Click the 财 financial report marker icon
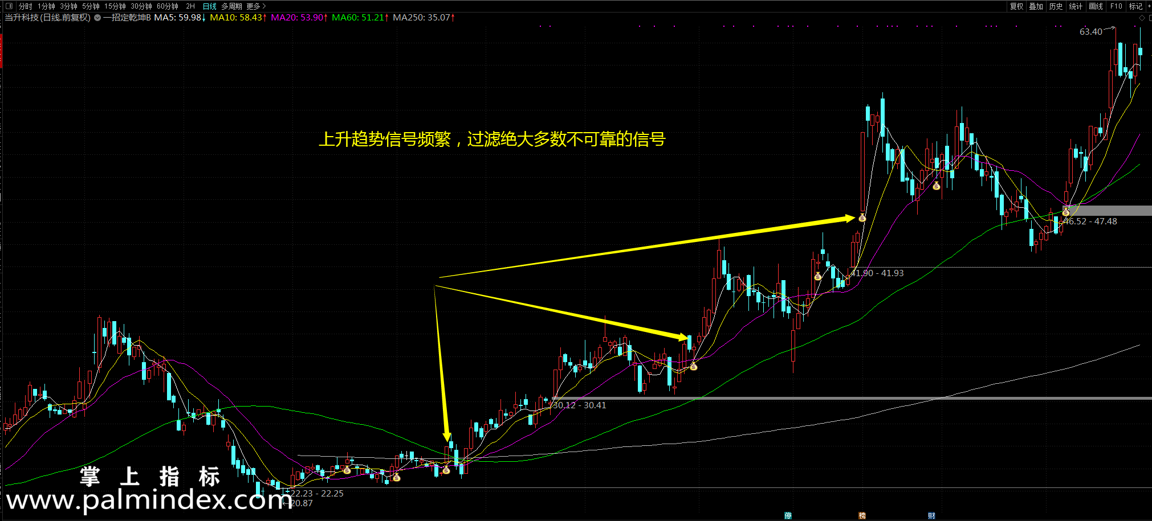This screenshot has width=1152, height=521. (931, 516)
